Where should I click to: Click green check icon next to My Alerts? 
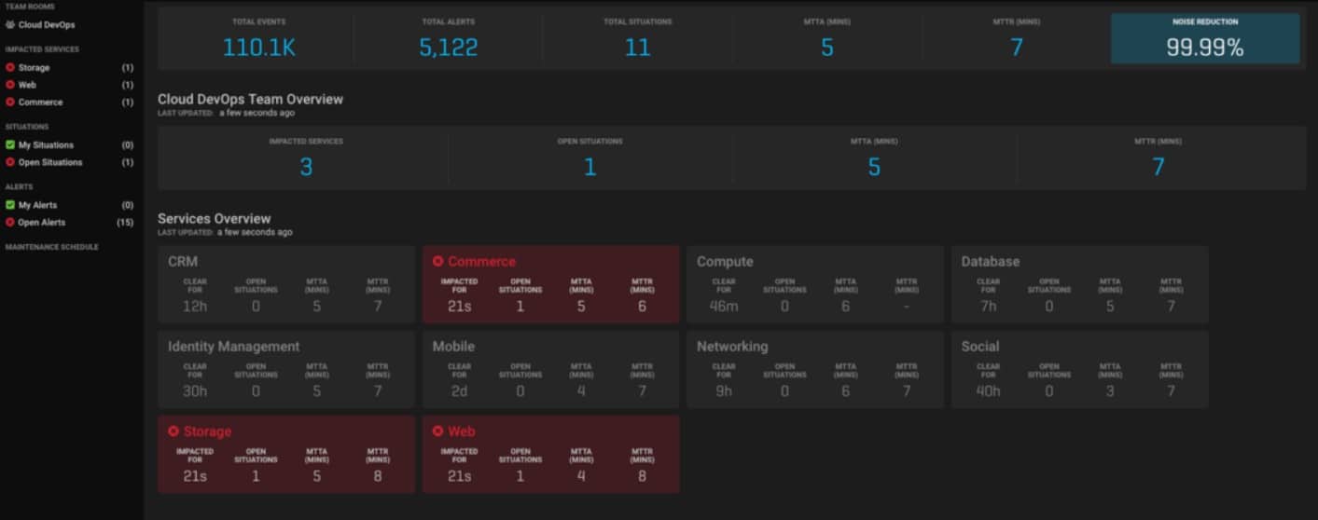point(10,205)
